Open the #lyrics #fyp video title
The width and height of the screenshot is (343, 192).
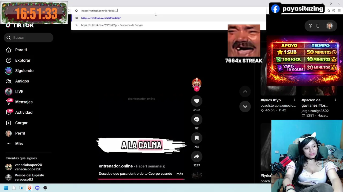[x=271, y=100]
